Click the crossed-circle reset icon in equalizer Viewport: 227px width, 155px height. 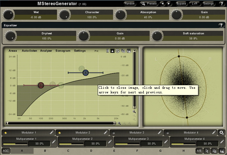pyautogui.click(x=117, y=51)
